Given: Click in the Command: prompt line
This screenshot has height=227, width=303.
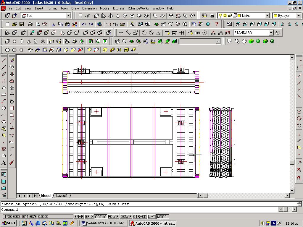Looking at the screenshot, I should (139, 210).
